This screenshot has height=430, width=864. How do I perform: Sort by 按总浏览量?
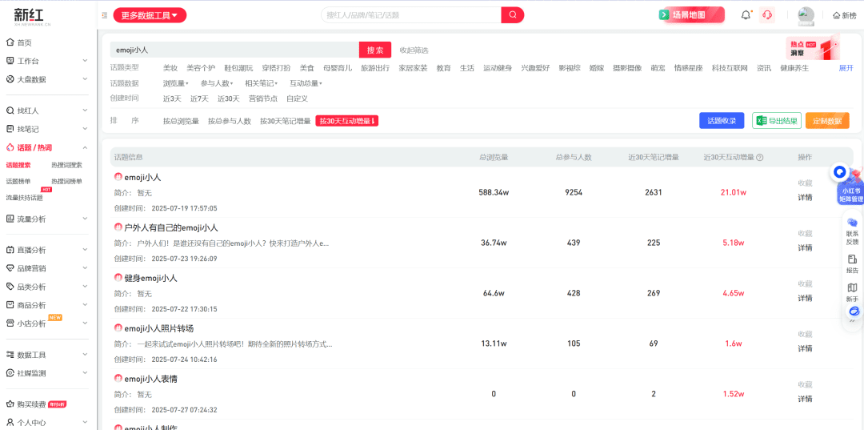(181, 121)
